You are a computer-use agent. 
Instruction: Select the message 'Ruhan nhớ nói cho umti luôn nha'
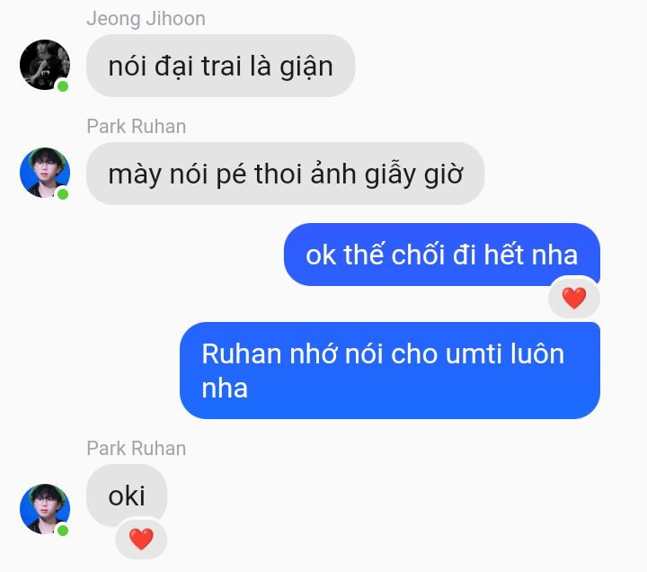tap(390, 371)
